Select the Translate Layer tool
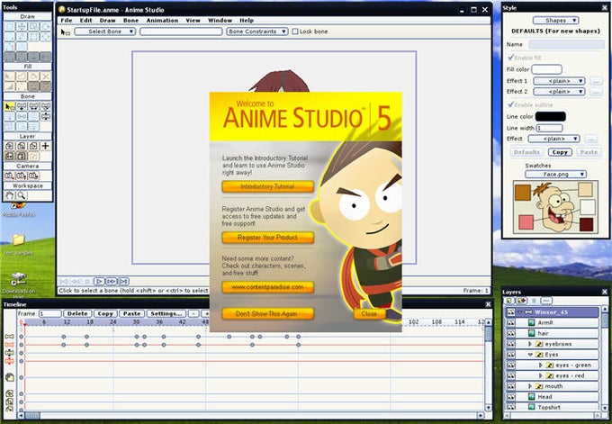 pos(9,146)
